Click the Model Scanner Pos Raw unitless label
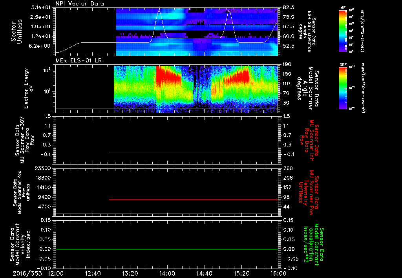The width and height of the screenshot is (402, 278). [x=21, y=192]
